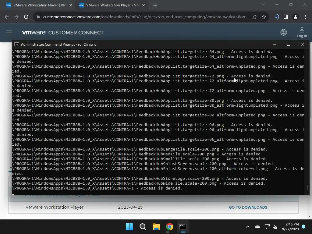Bookmark this page with the star

(x=264, y=17)
